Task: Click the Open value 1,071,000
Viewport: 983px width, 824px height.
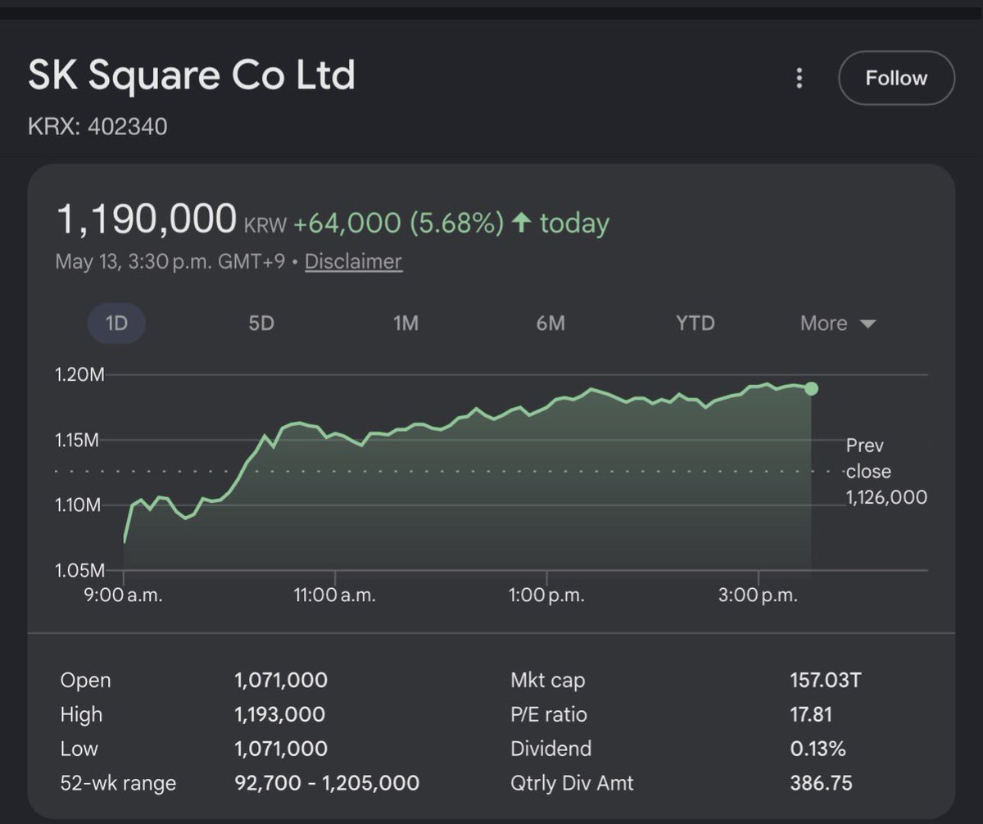Action: 281,680
